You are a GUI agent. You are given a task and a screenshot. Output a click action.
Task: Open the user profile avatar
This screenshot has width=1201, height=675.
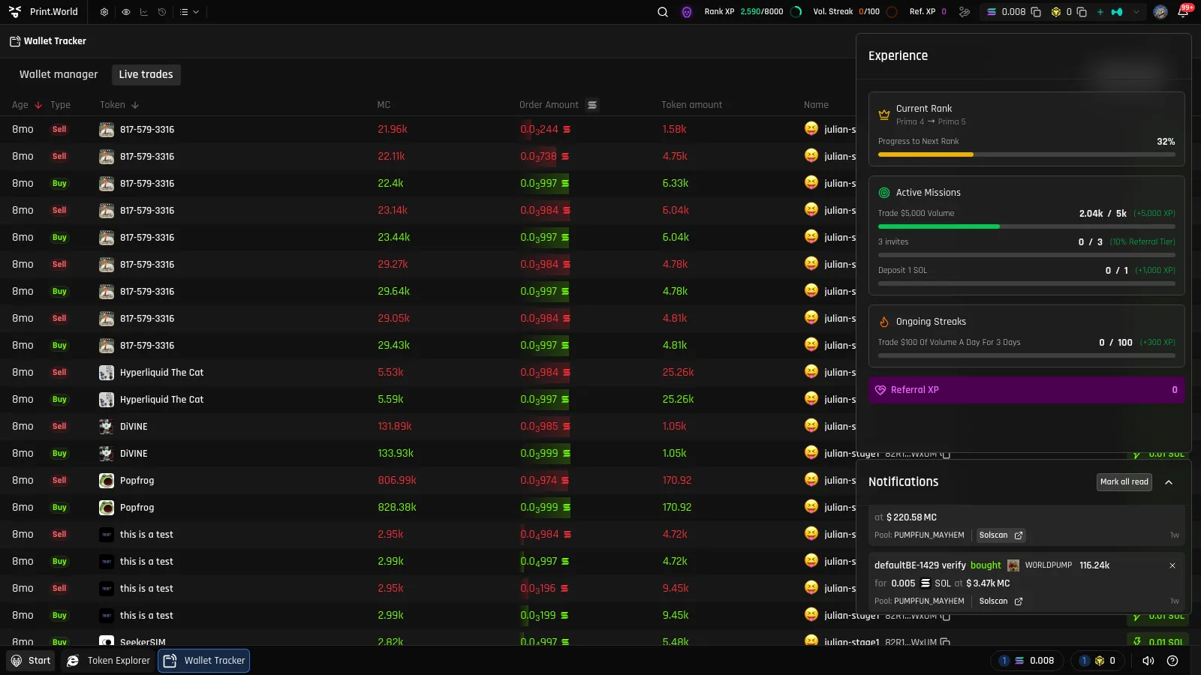(1160, 12)
